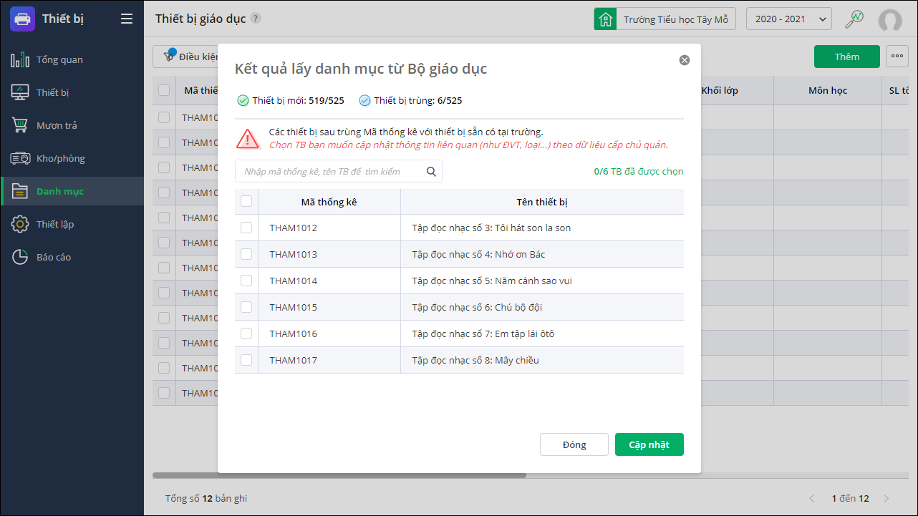Tick the checkbox for THAM1012
The image size is (918, 516).
[x=246, y=228]
